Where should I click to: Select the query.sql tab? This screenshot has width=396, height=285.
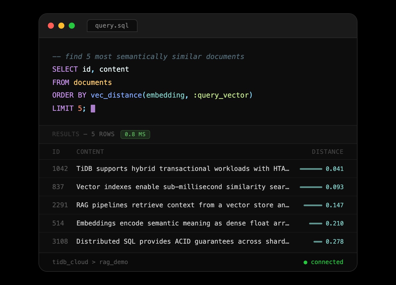[112, 26]
